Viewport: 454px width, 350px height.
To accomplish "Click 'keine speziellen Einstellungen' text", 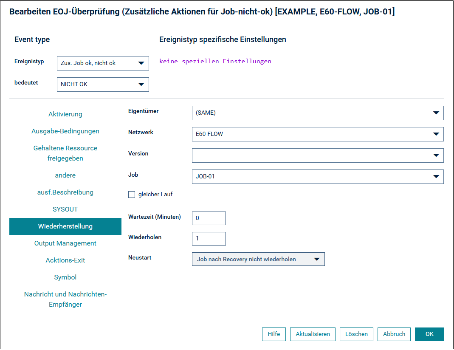I will pos(215,61).
